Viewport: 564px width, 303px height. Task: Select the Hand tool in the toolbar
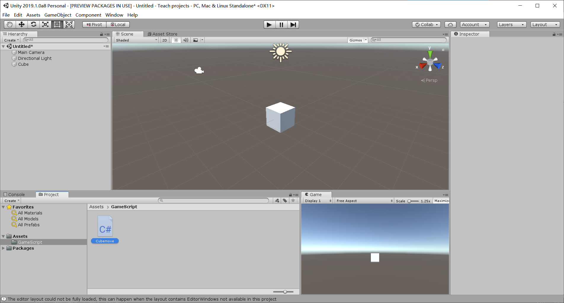9,25
